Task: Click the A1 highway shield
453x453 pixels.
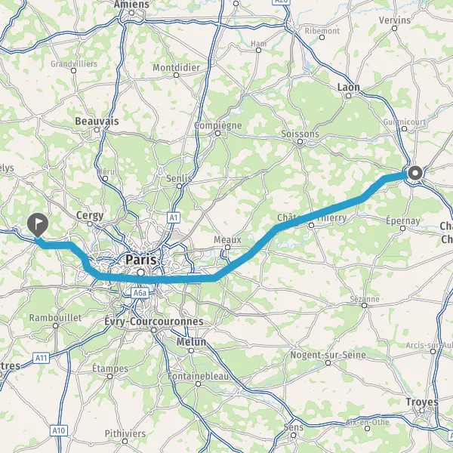Action: 174,217
